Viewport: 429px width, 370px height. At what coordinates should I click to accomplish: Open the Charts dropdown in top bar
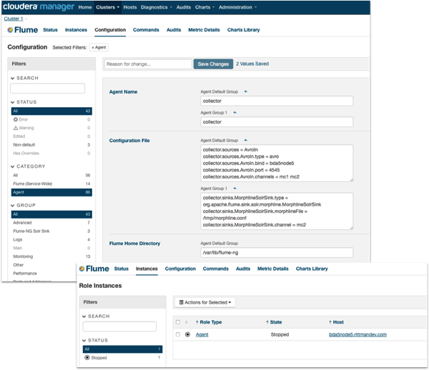click(x=204, y=7)
